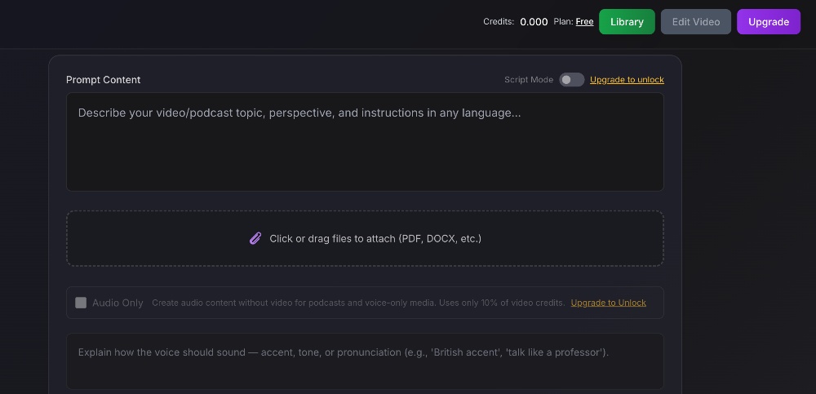Open the Free plan link
Screen dimensions: 816x394
click(584, 22)
